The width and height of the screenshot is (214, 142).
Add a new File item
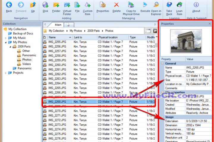[77, 5]
